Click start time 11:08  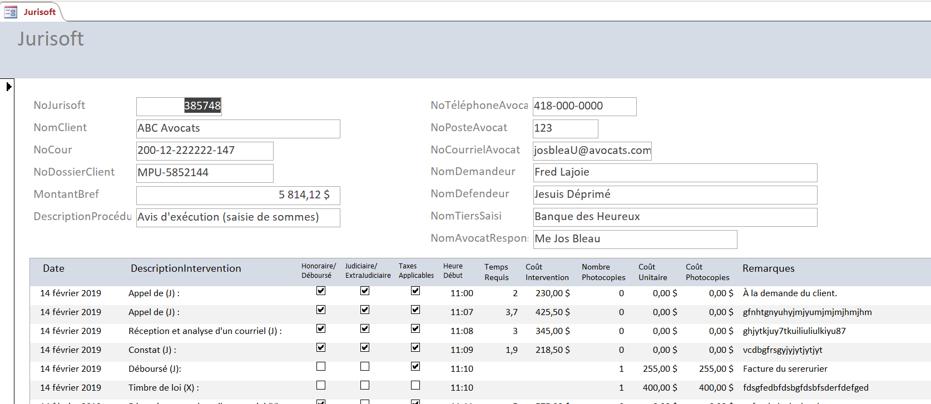coord(462,331)
